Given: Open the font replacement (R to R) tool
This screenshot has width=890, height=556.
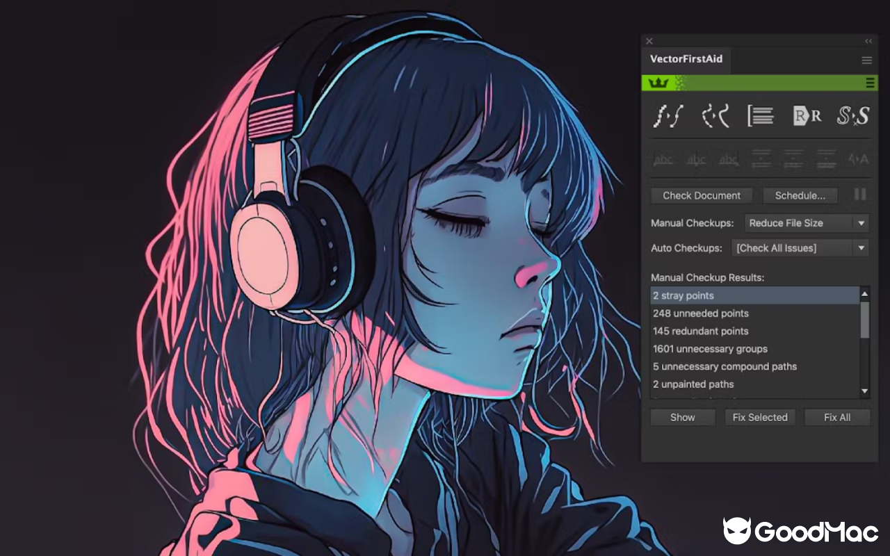Looking at the screenshot, I should point(807,116).
